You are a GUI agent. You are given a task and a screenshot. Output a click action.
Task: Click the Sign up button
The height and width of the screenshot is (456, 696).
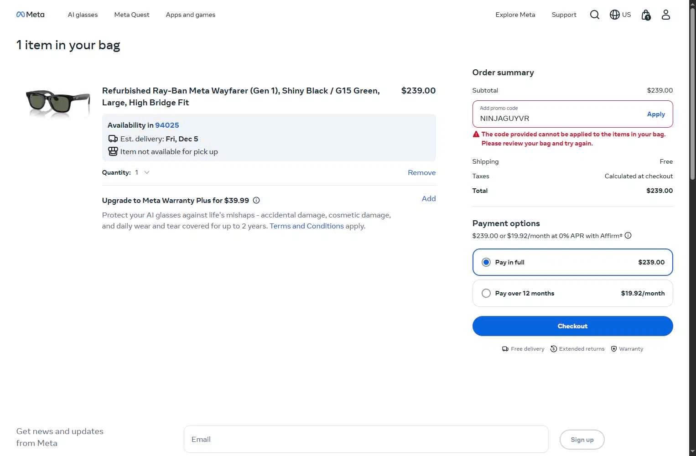[x=582, y=440]
